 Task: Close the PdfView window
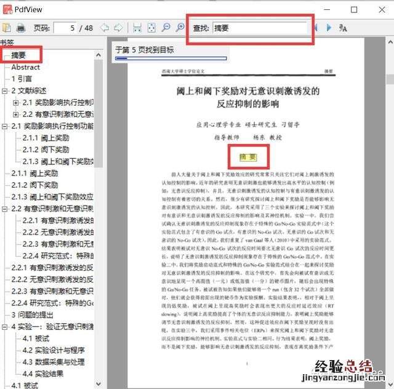click(382, 10)
